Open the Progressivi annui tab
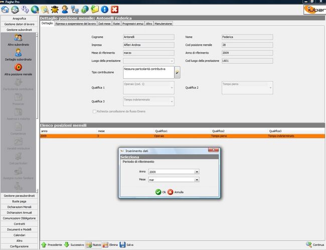Screen dimensions: 326x250 133,24
